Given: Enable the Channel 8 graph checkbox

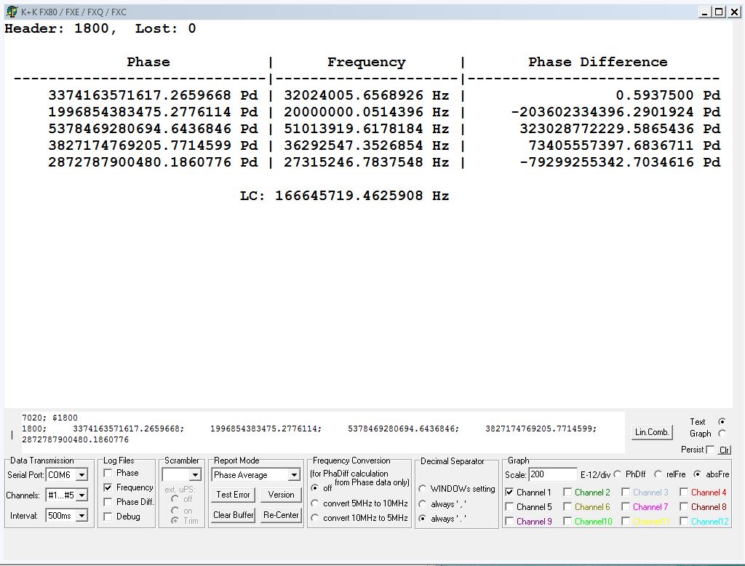Looking at the screenshot, I should click(684, 507).
